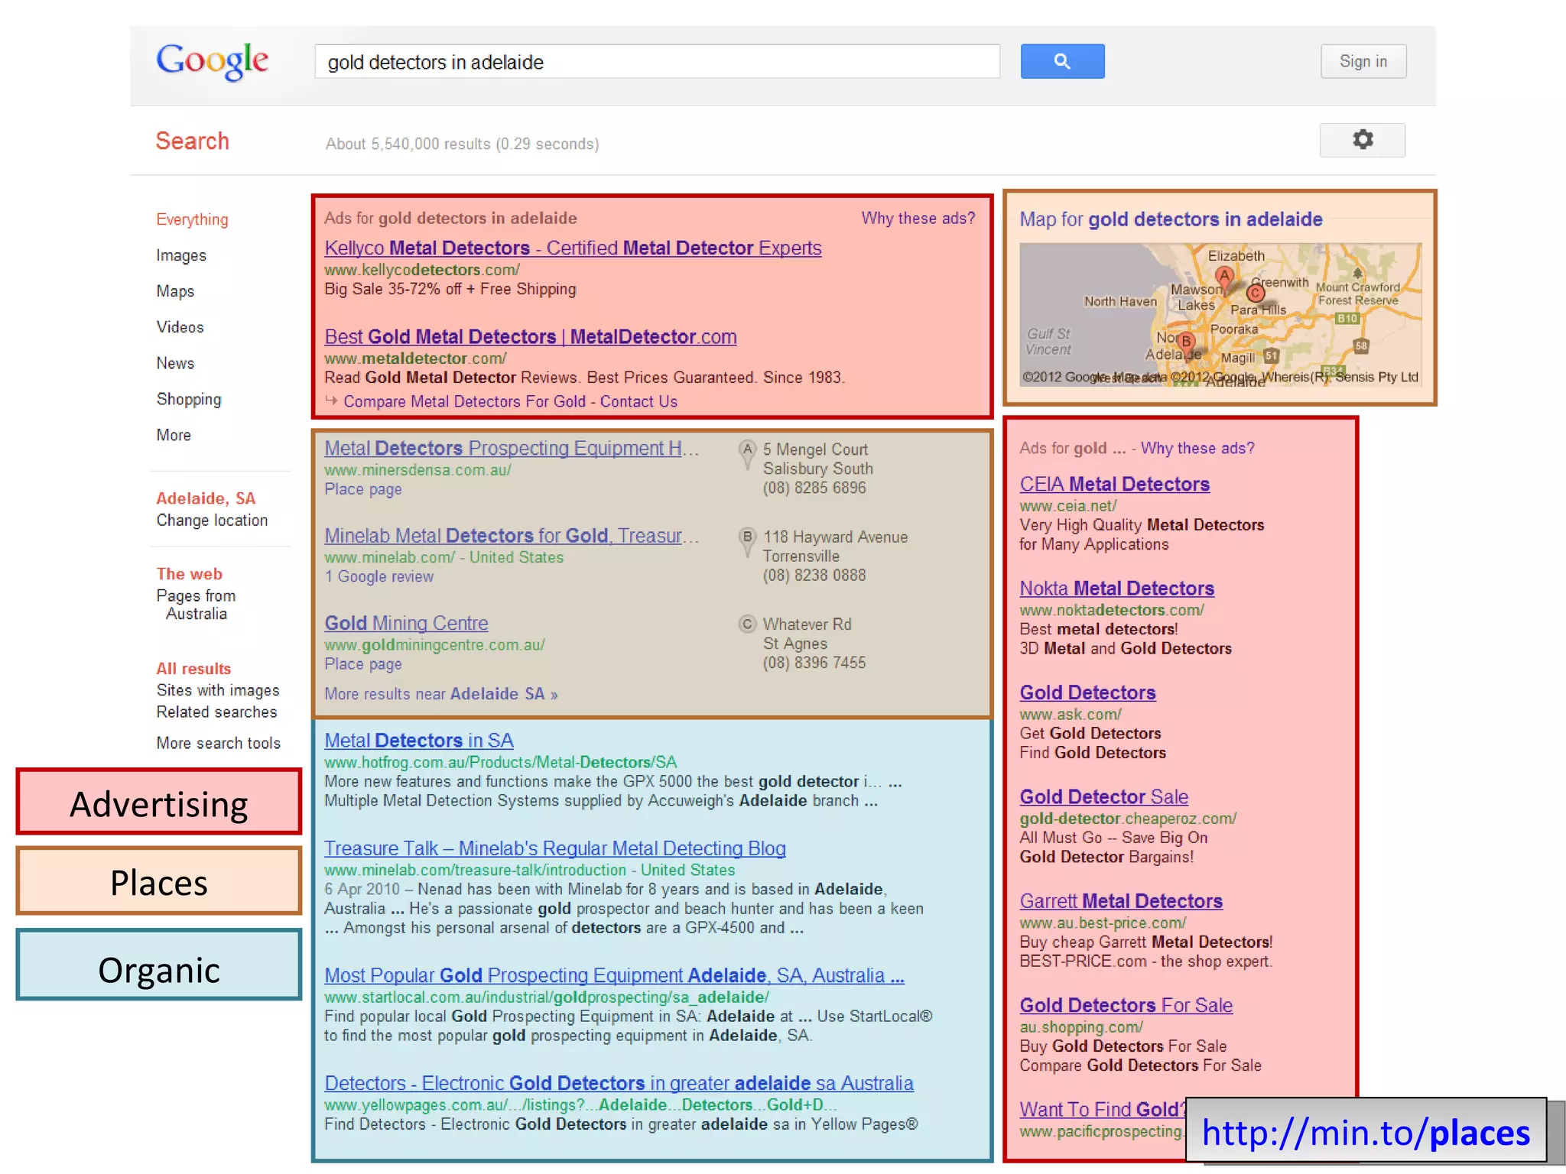Open Metal Detectors Prospecting Equipment place result
This screenshot has height=1174, width=1566.
[x=512, y=448]
